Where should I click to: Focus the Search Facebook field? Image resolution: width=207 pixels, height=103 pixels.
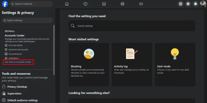click(31, 4)
